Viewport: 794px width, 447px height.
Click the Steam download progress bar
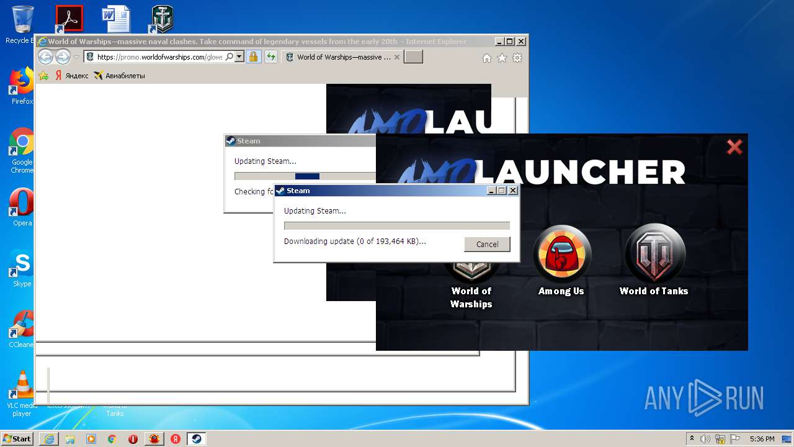(x=397, y=226)
